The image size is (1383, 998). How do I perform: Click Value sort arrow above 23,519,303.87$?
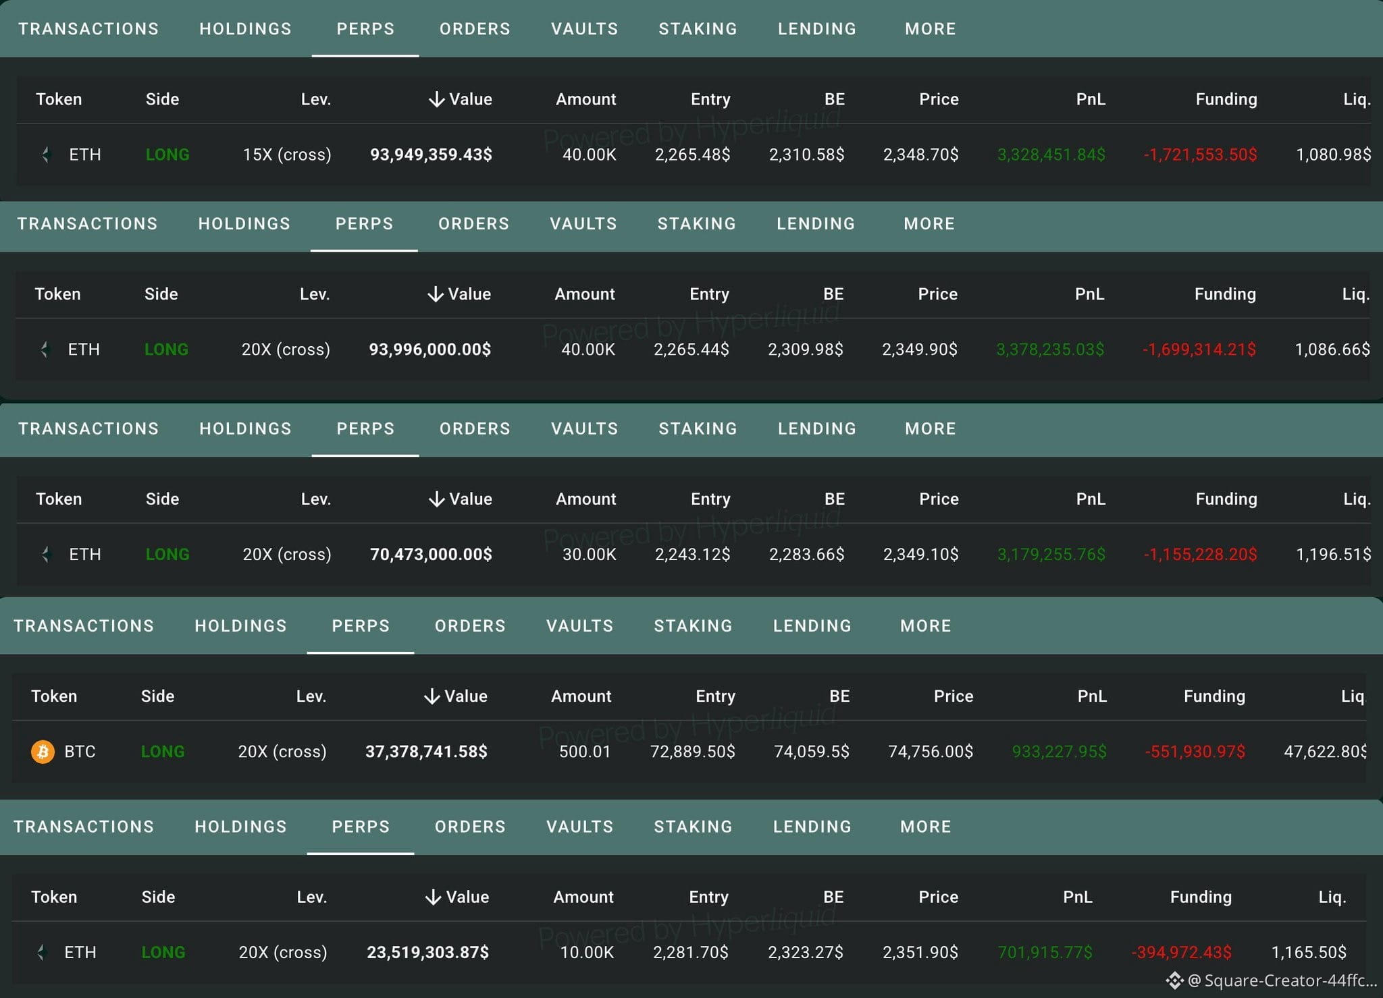point(433,897)
